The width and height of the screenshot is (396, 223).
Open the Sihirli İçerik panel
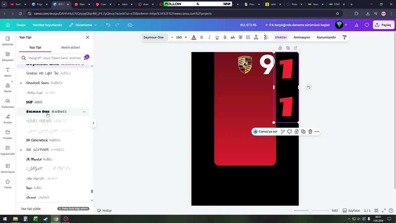(x=8, y=168)
